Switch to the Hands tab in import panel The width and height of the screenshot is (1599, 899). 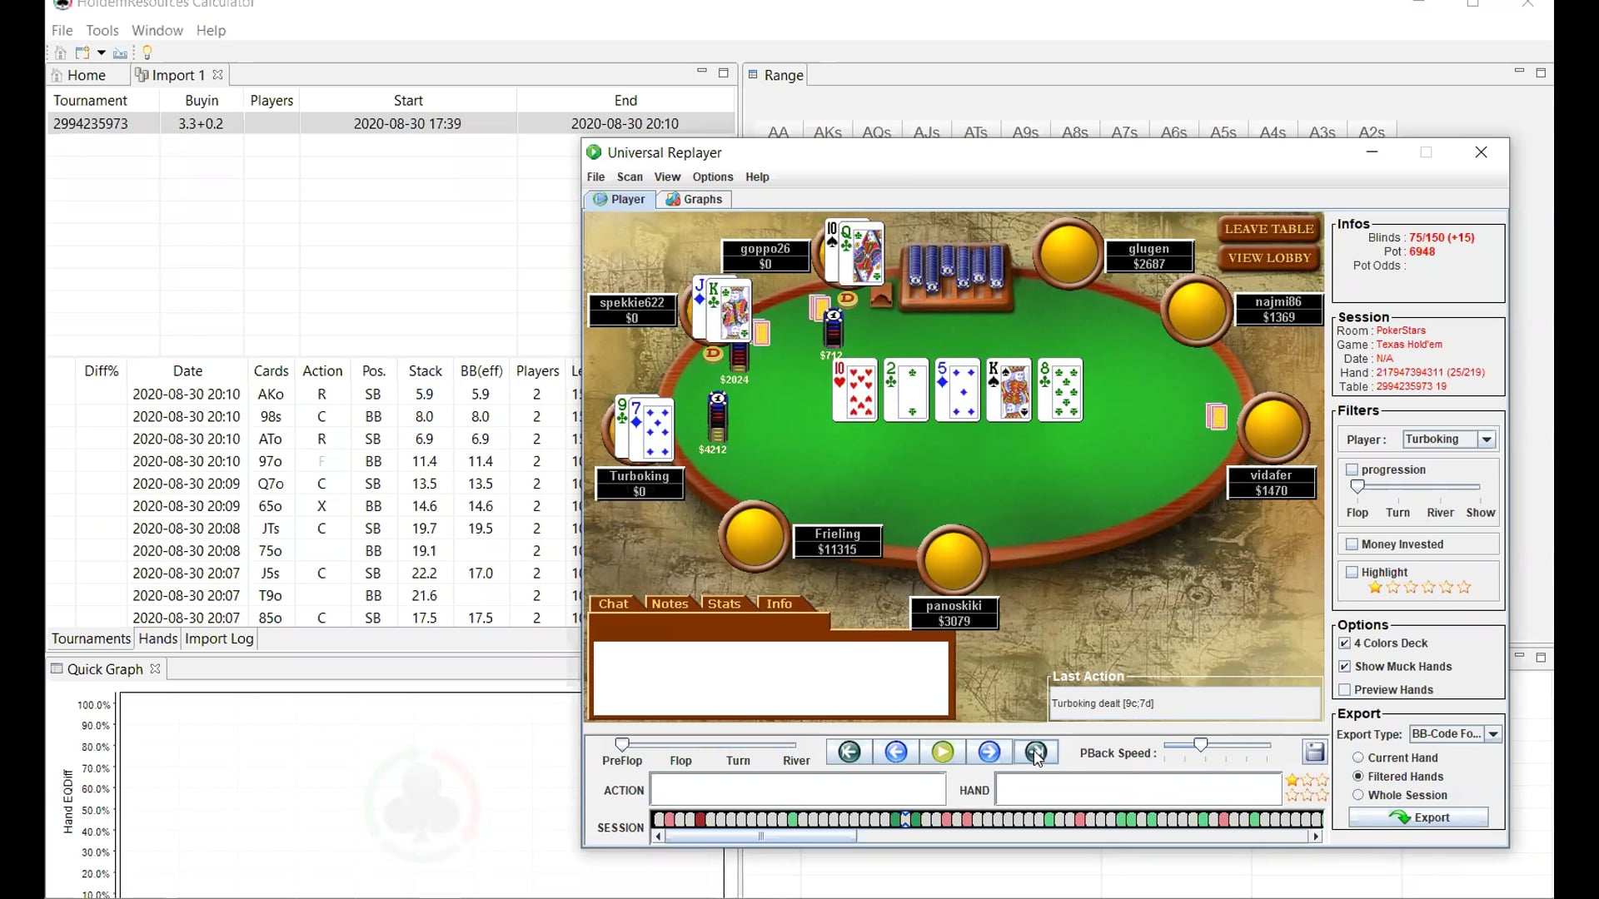[158, 639]
